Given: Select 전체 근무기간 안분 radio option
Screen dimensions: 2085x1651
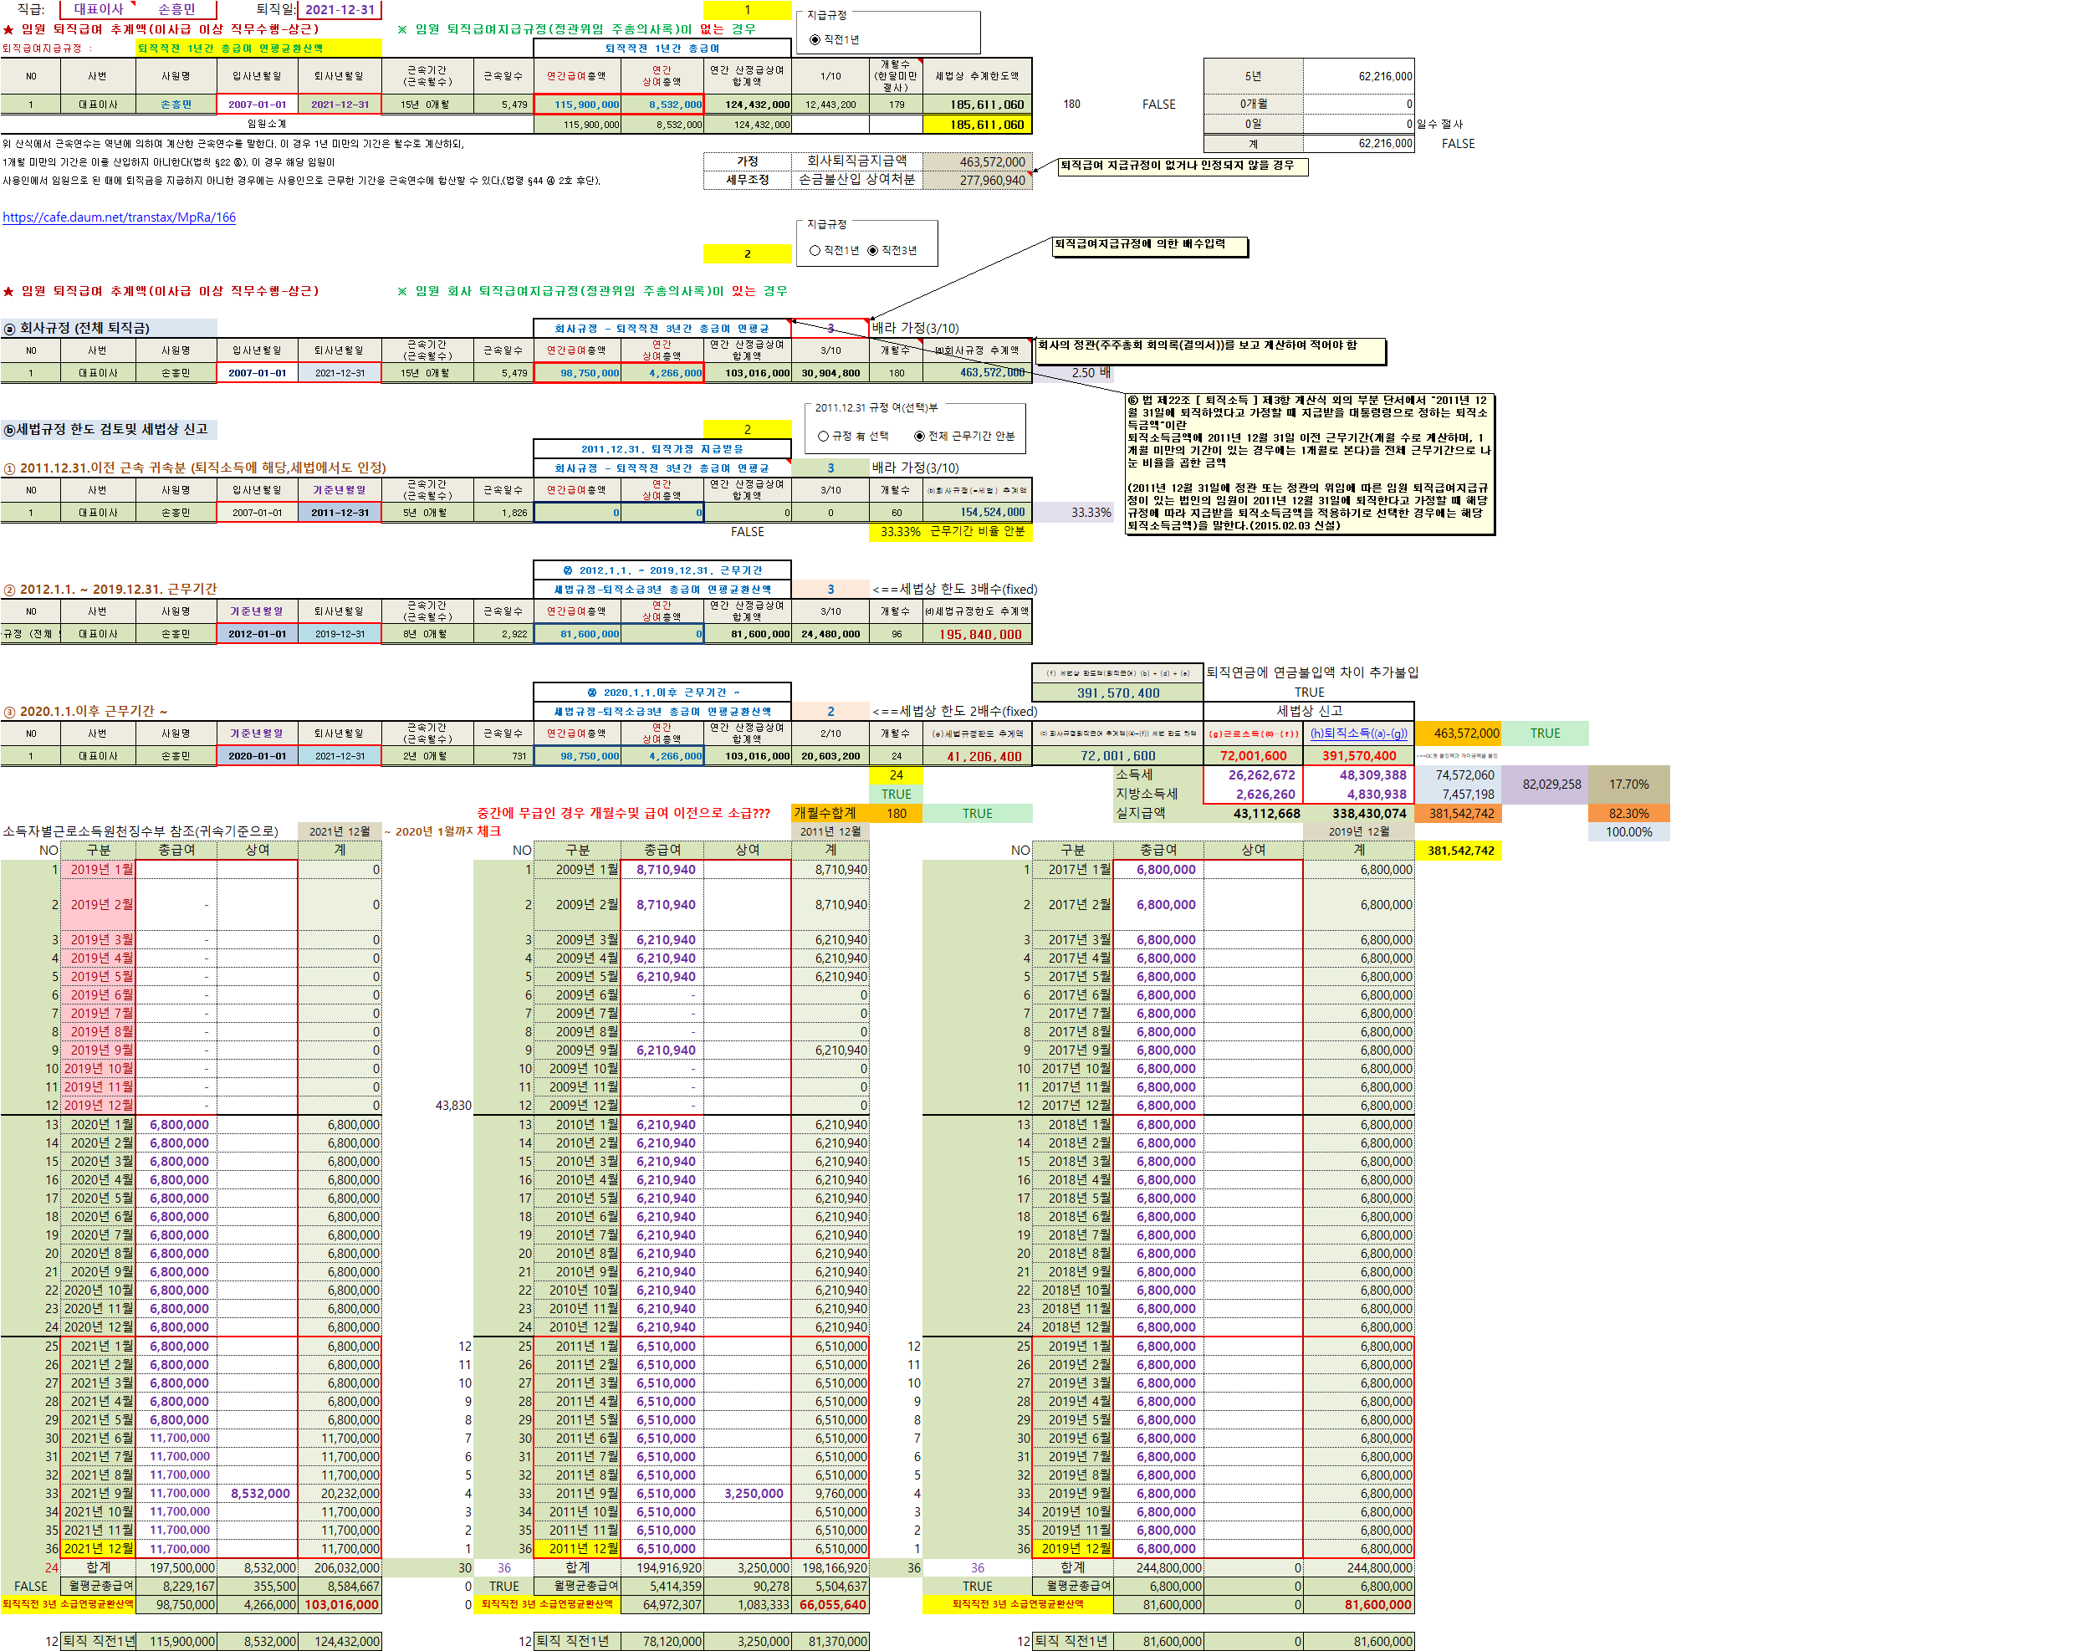Looking at the screenshot, I should tap(919, 436).
